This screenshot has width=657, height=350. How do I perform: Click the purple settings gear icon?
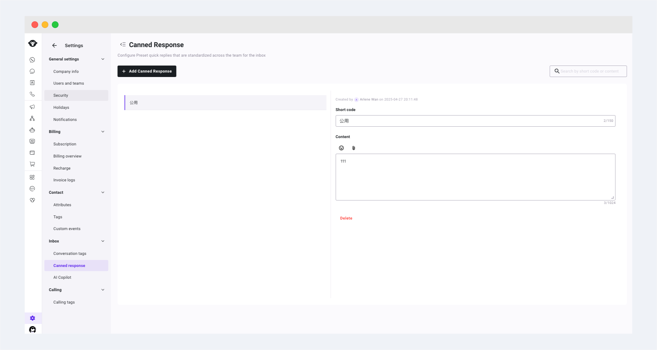coord(32,318)
